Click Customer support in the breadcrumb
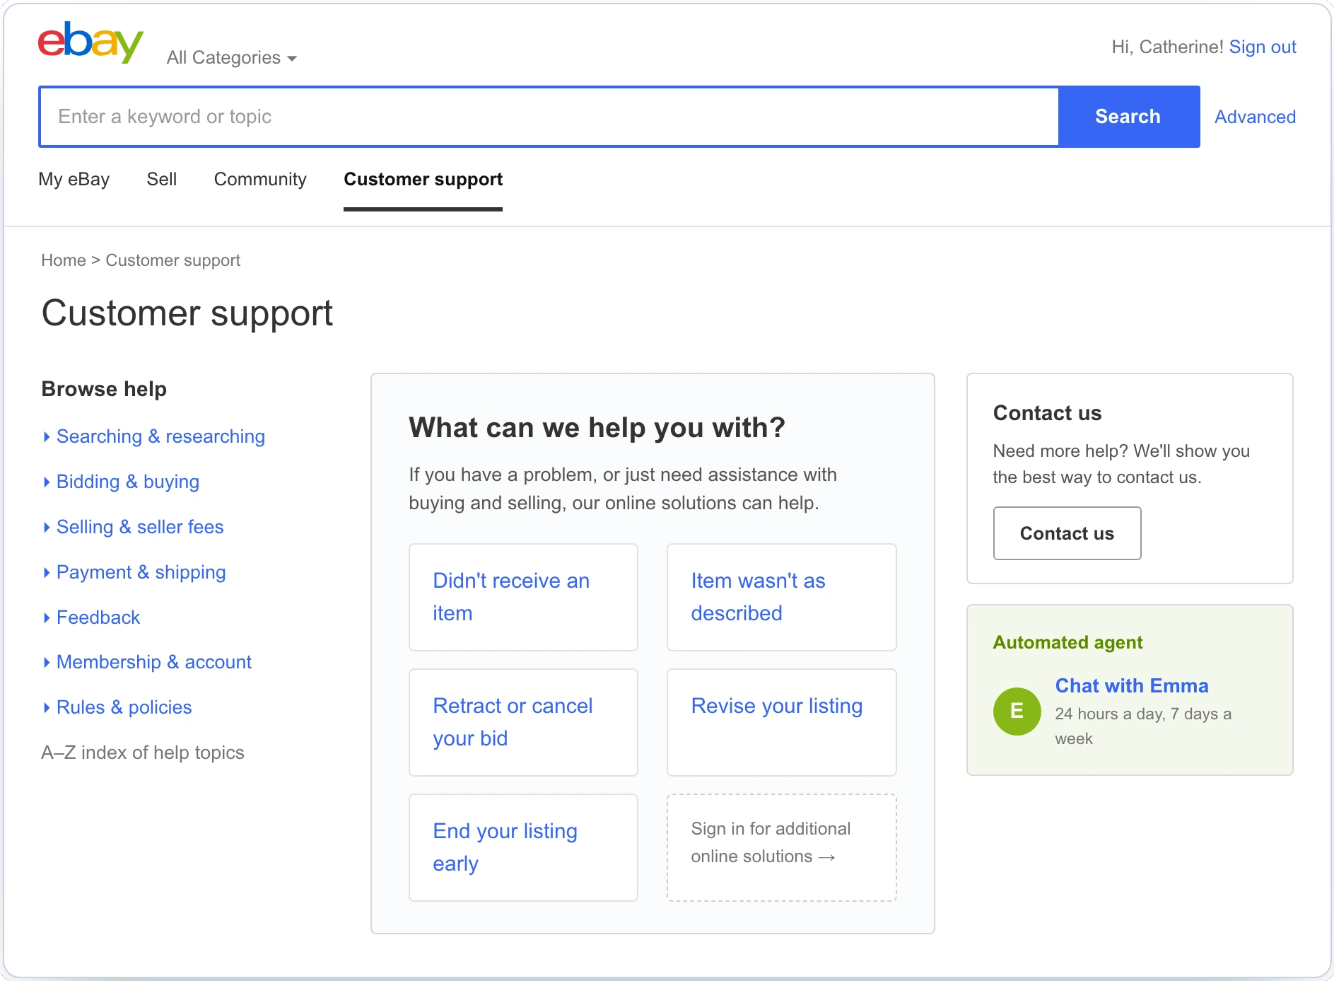This screenshot has height=981, width=1334. [173, 260]
